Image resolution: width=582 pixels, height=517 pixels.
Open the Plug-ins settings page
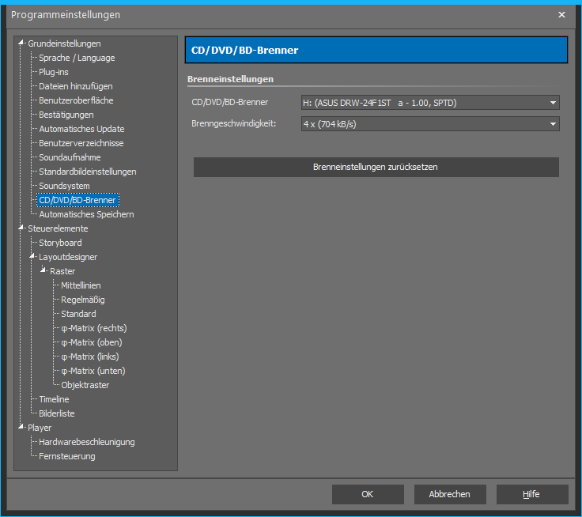click(54, 72)
